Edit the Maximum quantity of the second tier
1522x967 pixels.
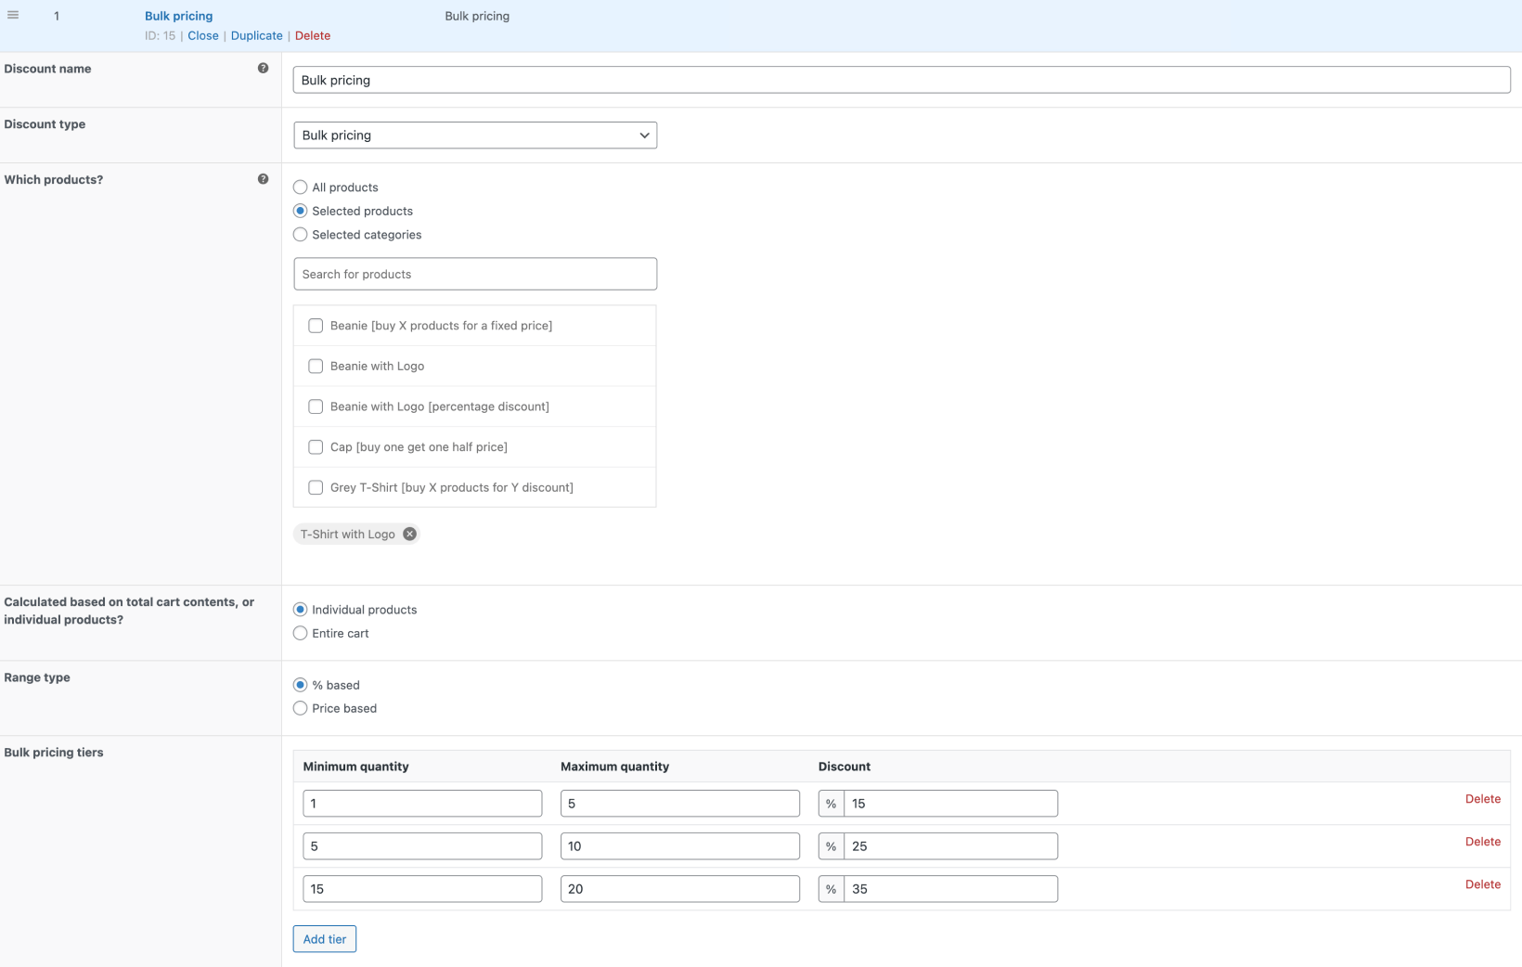point(679,845)
